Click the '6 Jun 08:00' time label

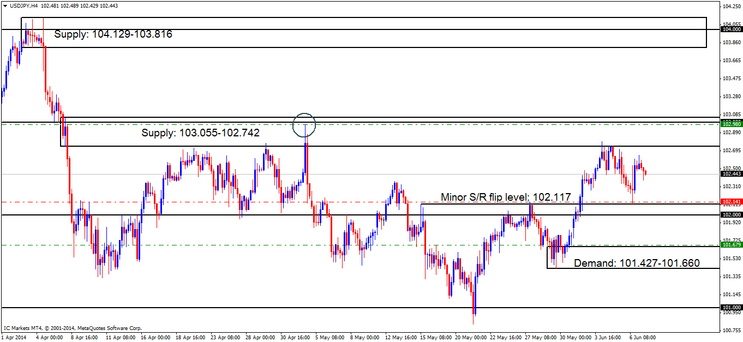[643, 338]
